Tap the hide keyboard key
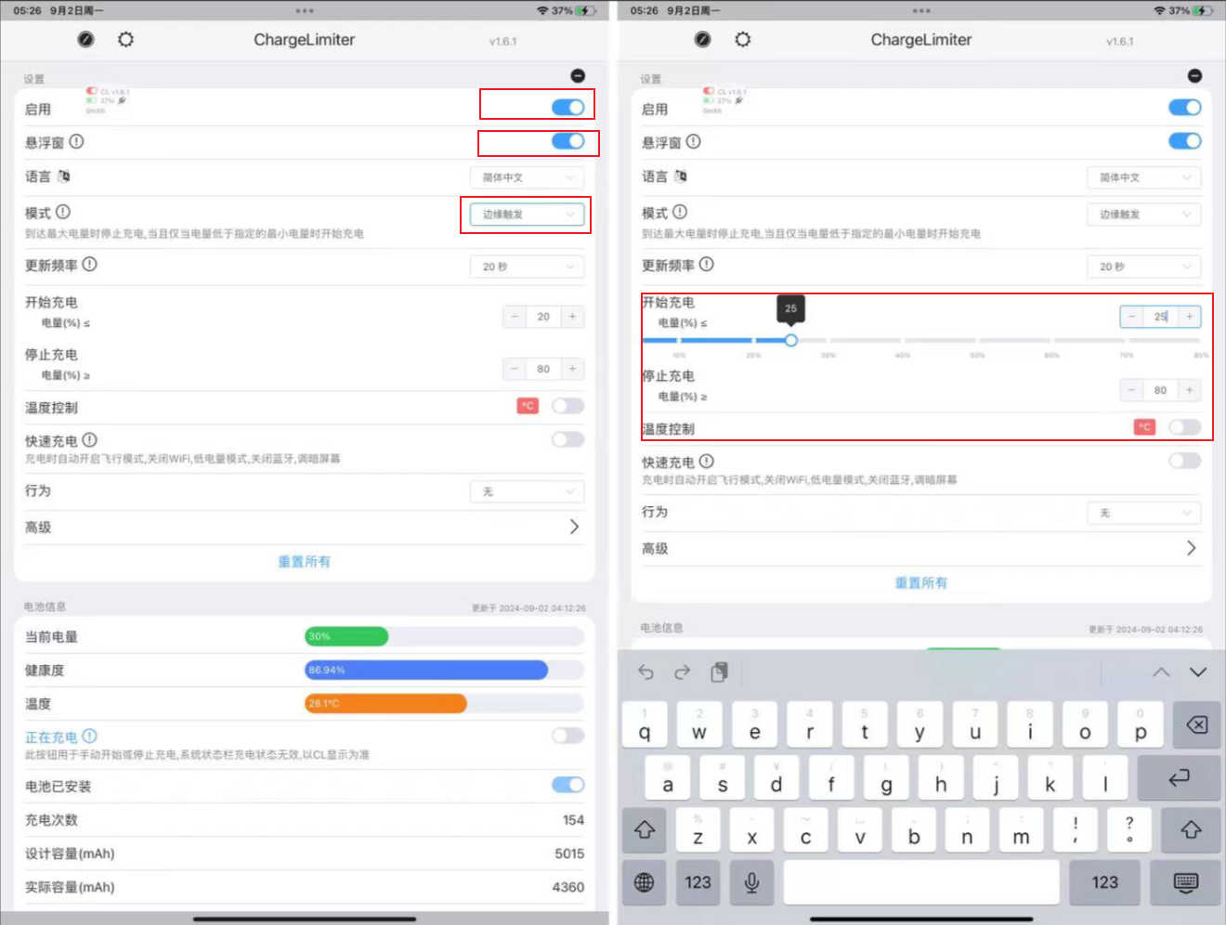The image size is (1226, 925). (x=1186, y=882)
